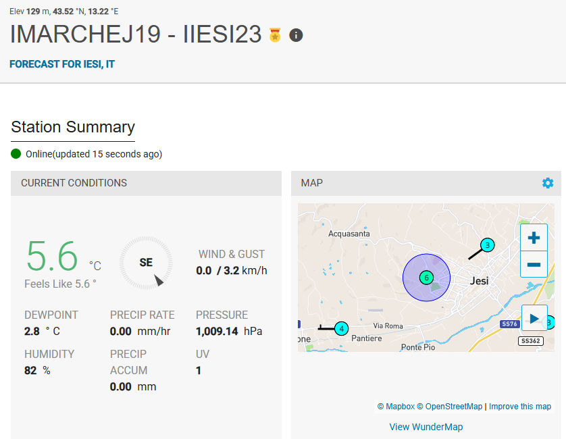Click the green online status dot
The height and width of the screenshot is (439, 566).
(16, 153)
